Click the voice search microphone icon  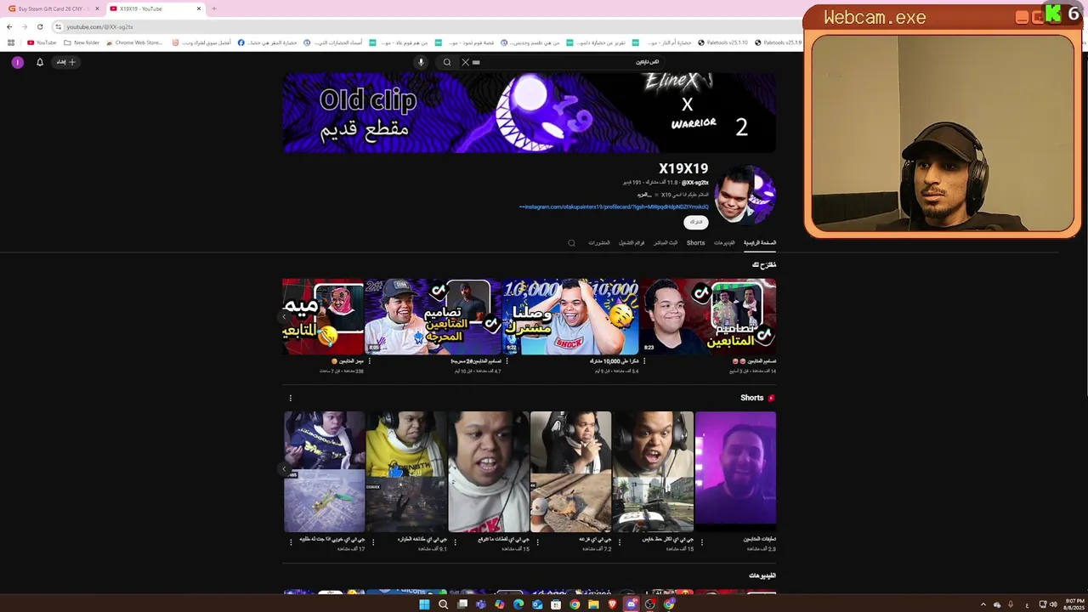[x=421, y=62]
